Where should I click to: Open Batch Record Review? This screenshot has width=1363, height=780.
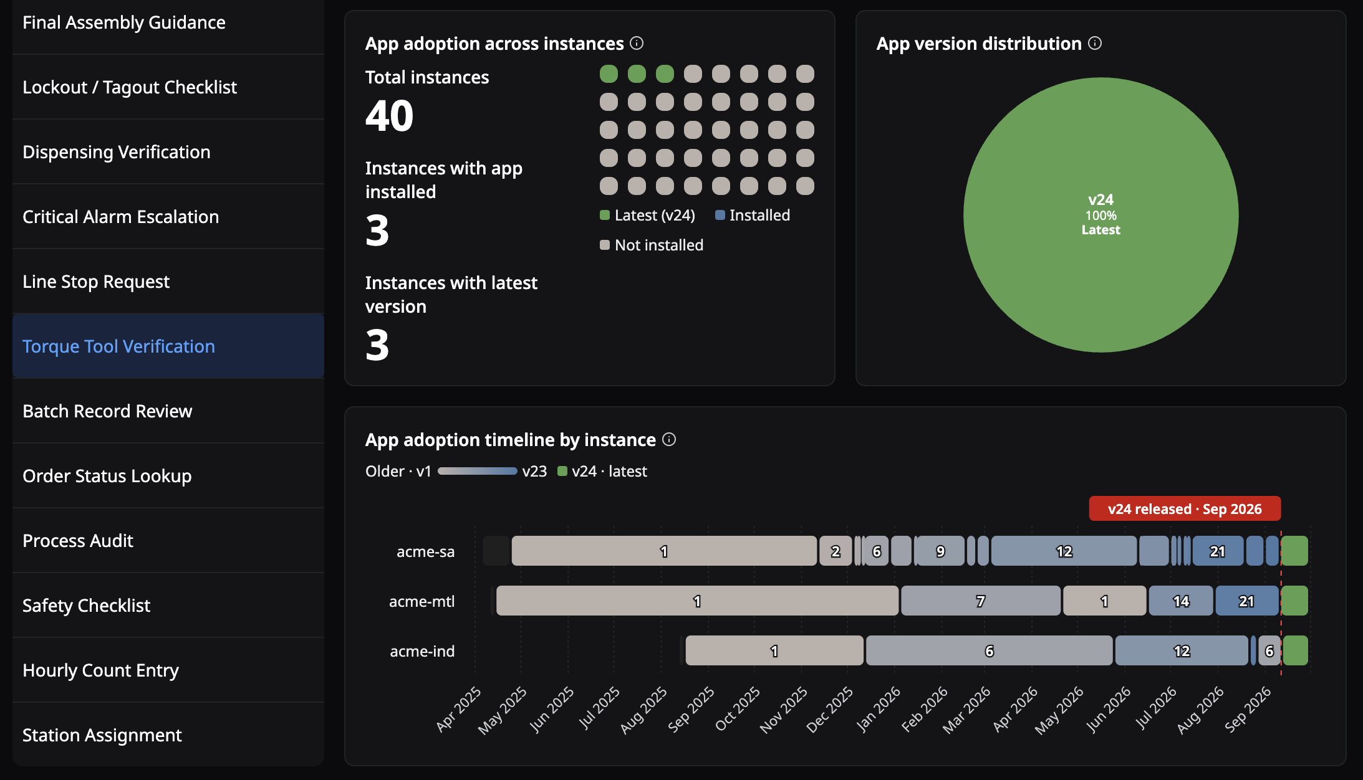[x=168, y=411]
